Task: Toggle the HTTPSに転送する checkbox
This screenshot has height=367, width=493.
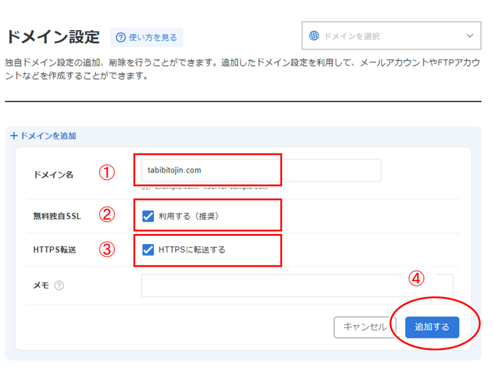Action: (x=148, y=250)
